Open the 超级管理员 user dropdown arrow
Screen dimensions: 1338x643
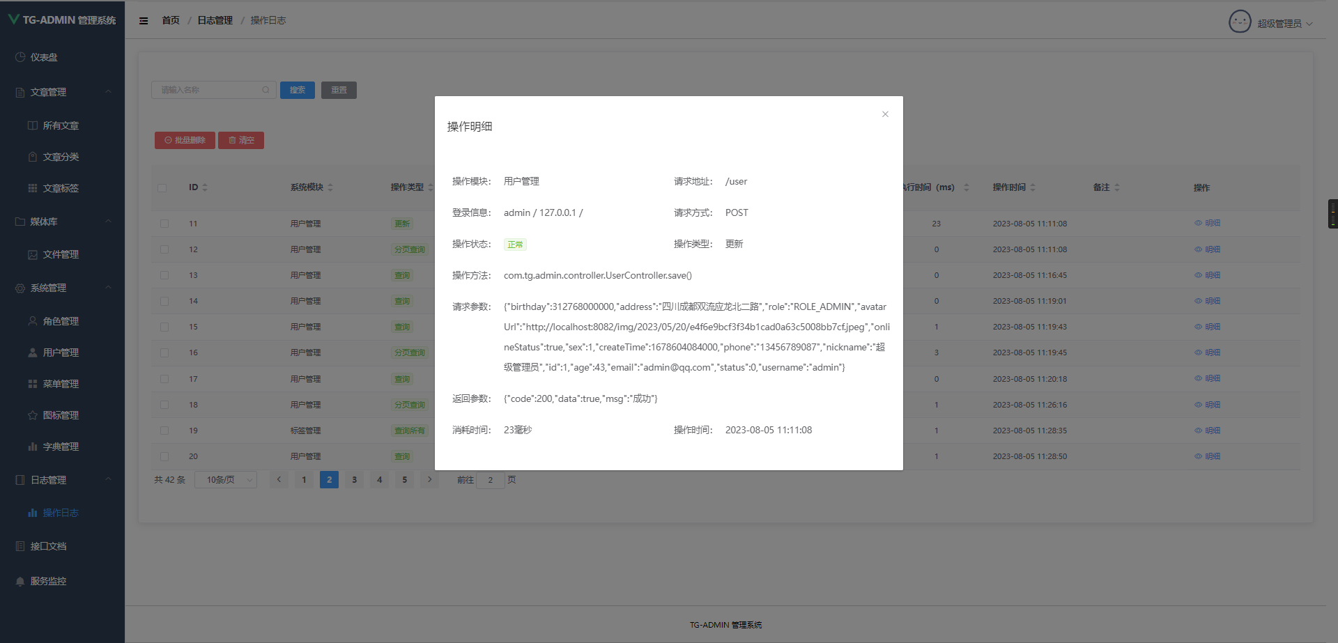1309,24
